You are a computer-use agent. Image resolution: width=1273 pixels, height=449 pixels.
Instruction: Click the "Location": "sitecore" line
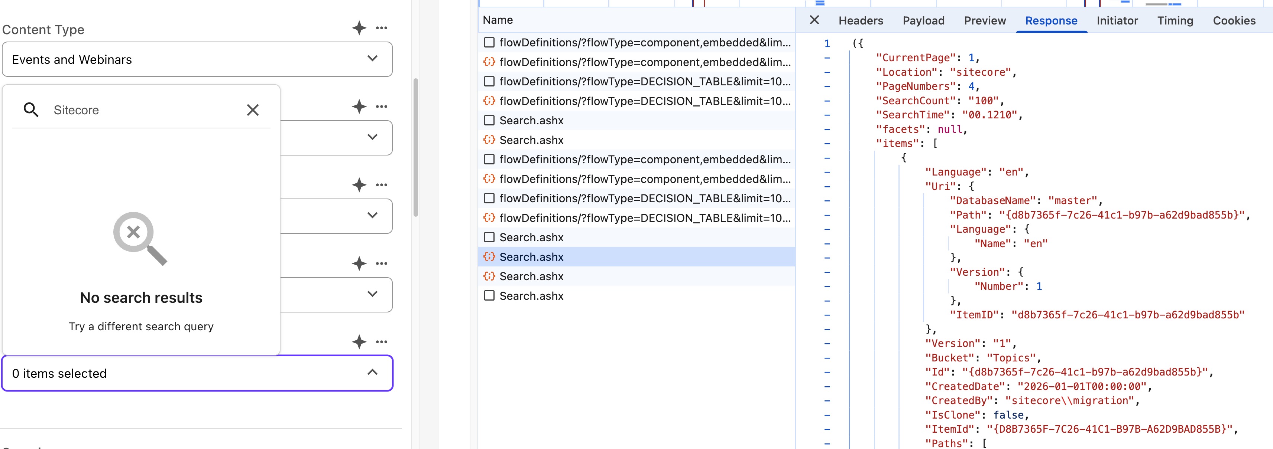pos(946,72)
